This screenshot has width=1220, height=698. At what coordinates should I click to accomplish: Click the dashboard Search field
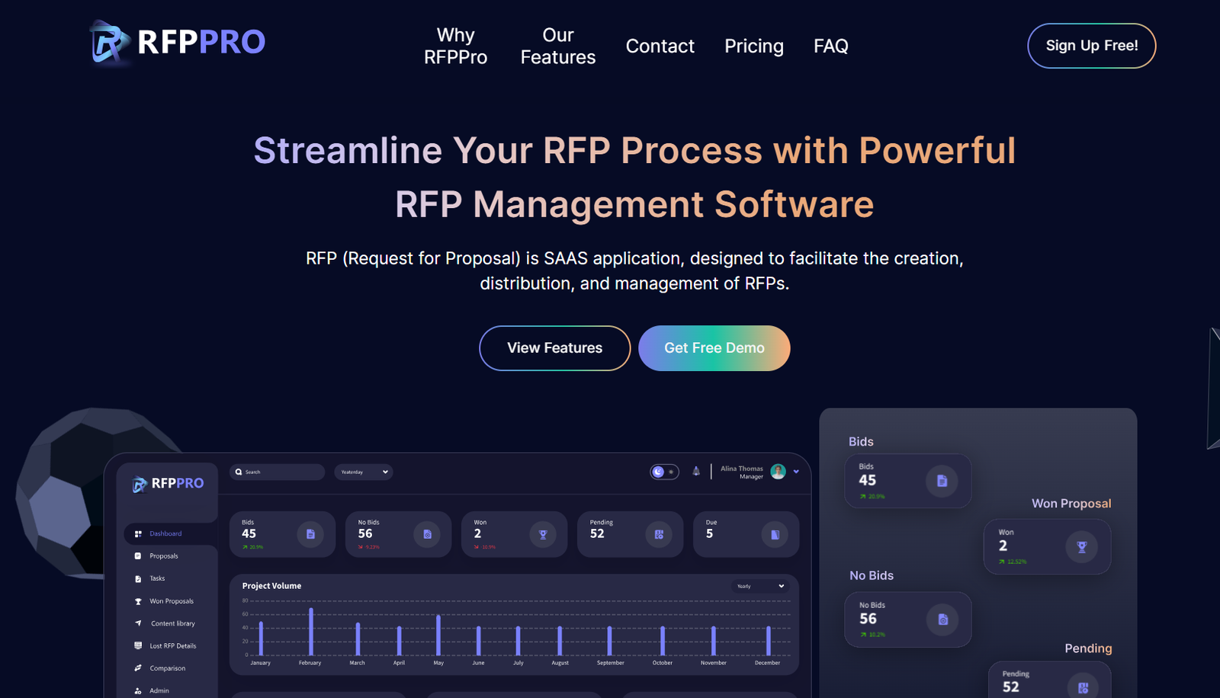click(278, 472)
